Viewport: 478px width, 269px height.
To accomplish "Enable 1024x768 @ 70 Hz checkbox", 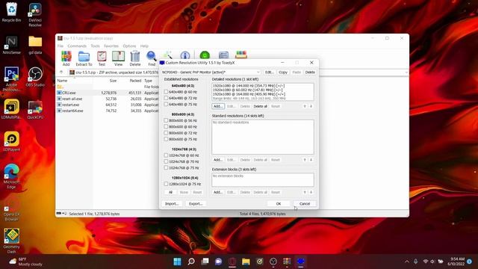I will coord(166,161).
